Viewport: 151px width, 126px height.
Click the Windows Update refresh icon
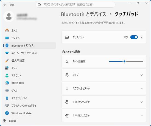7,113
